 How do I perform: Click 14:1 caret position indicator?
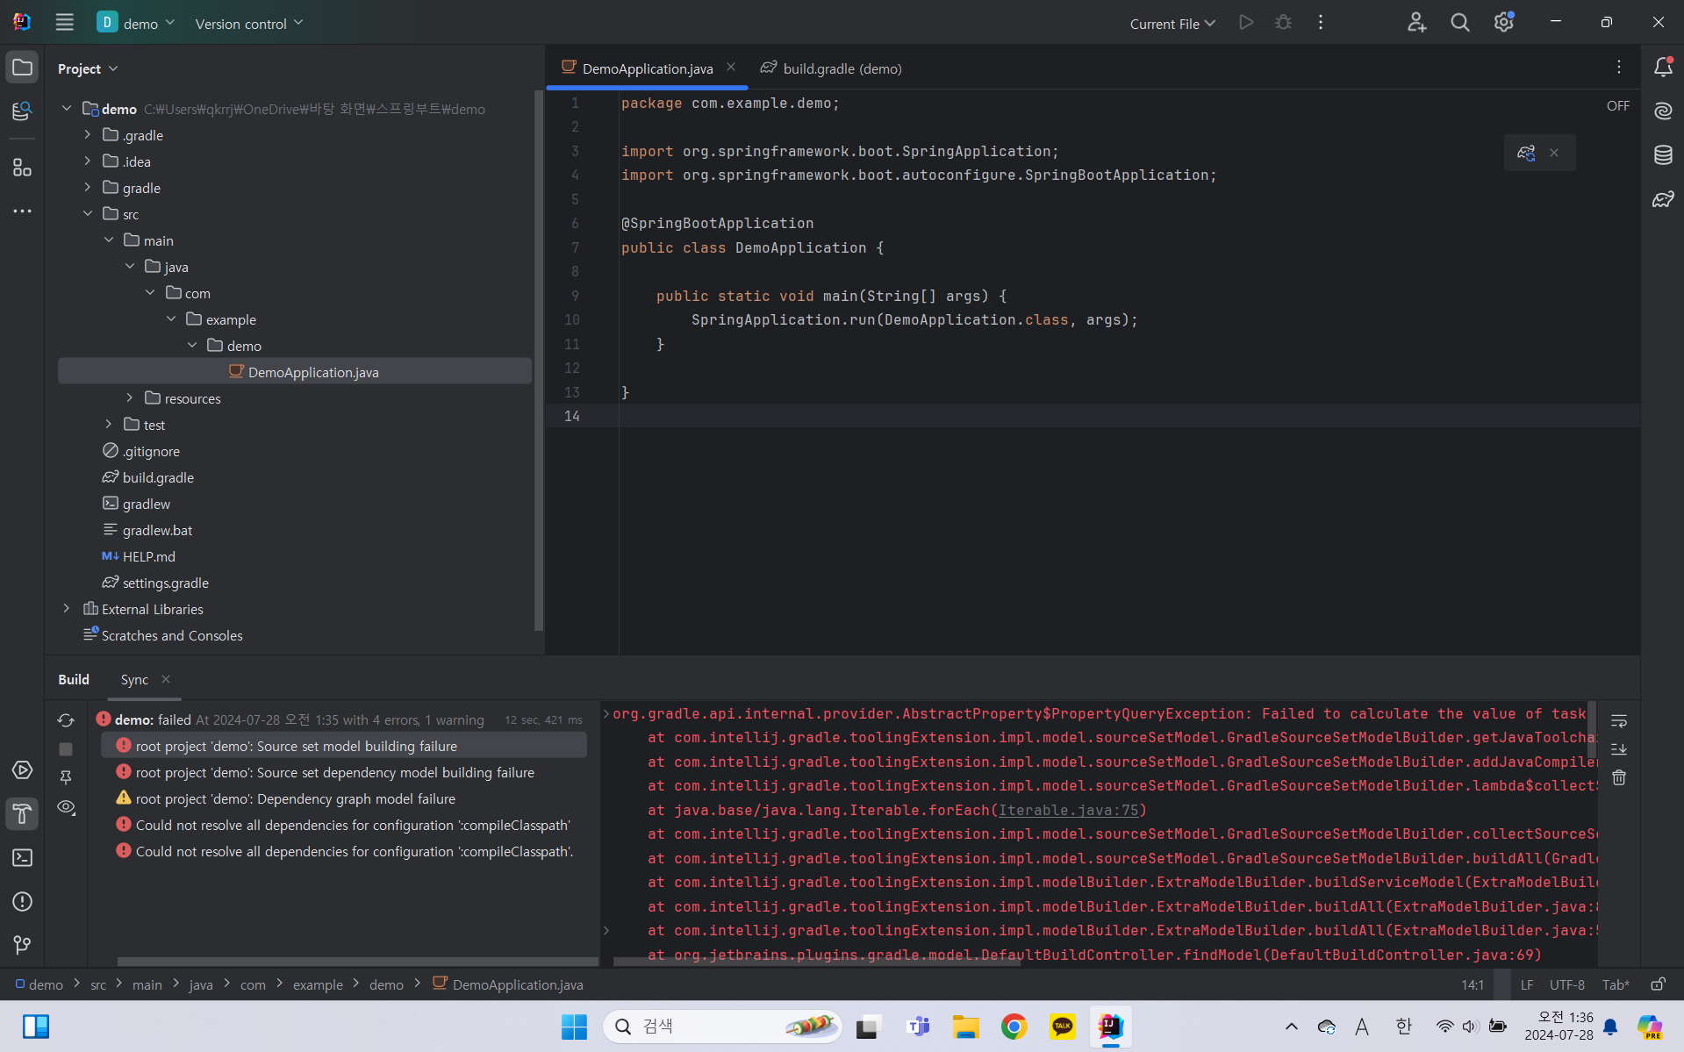pos(1473,984)
